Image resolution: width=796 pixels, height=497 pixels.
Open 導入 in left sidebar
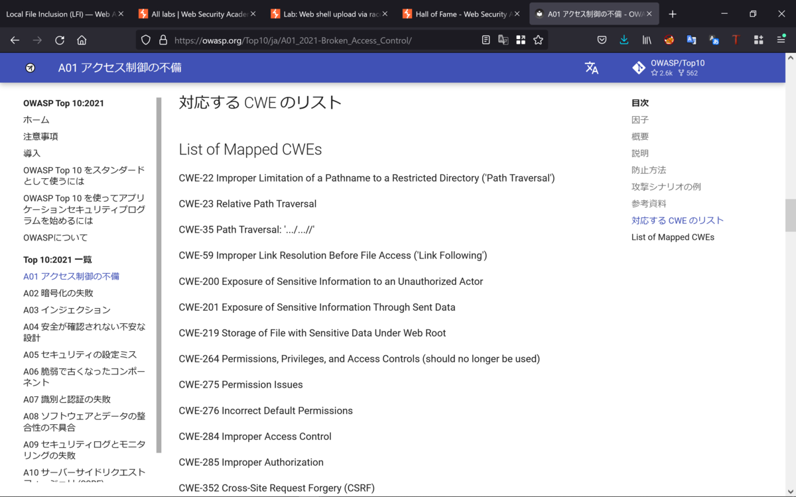click(32, 153)
